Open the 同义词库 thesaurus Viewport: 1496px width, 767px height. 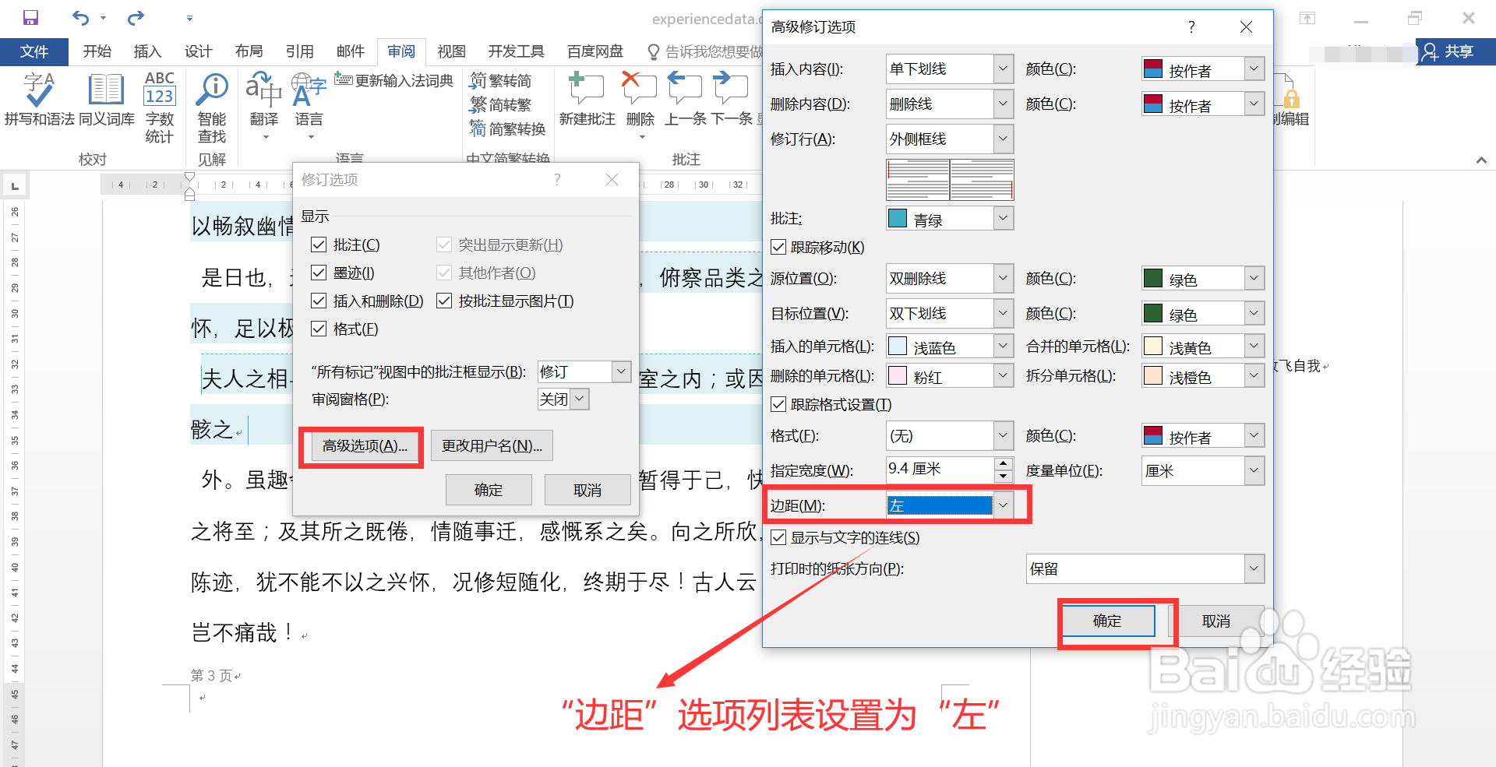pyautogui.click(x=107, y=99)
